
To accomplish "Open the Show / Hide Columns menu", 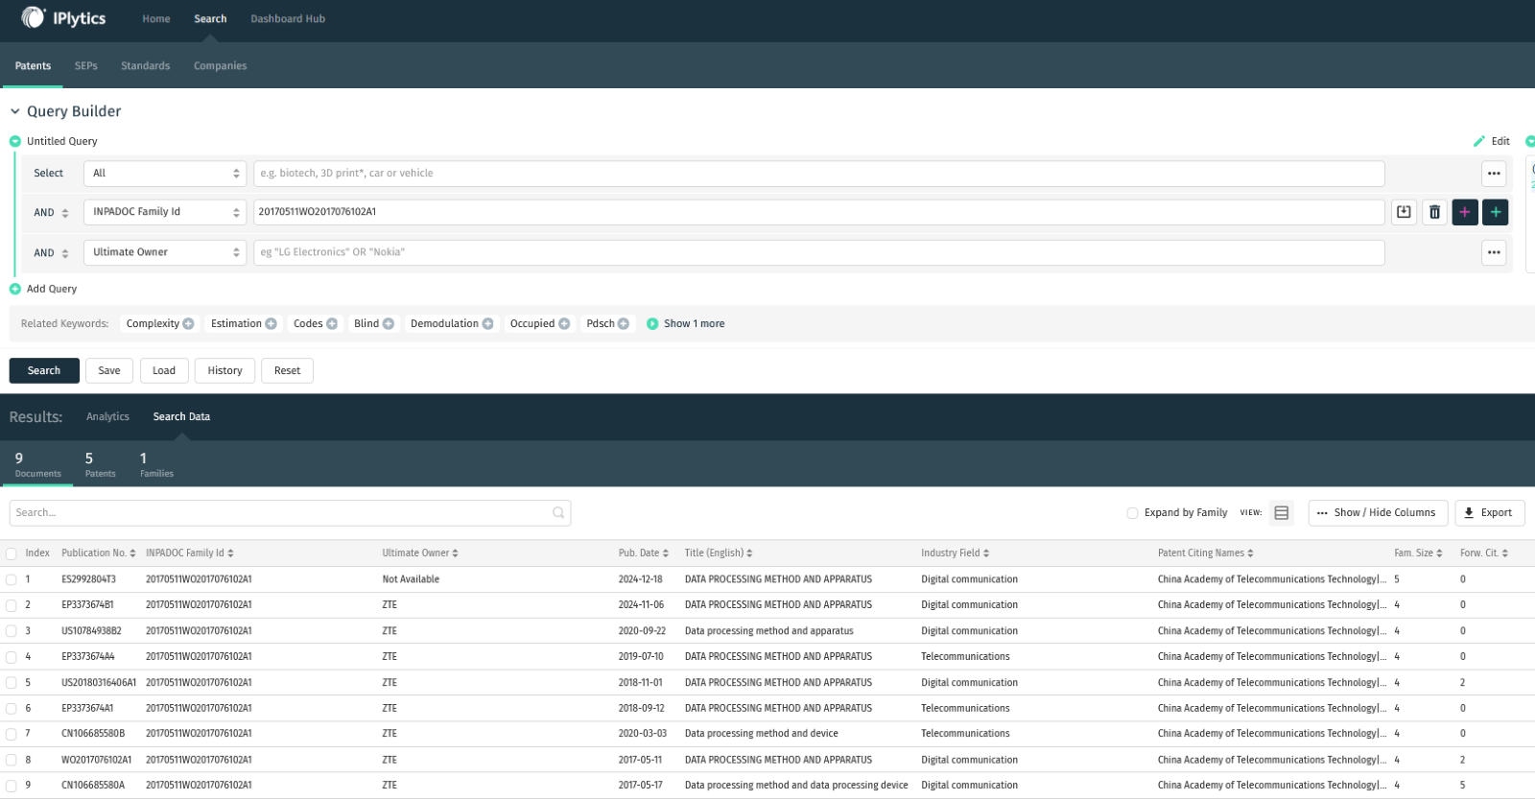I will (1378, 513).
